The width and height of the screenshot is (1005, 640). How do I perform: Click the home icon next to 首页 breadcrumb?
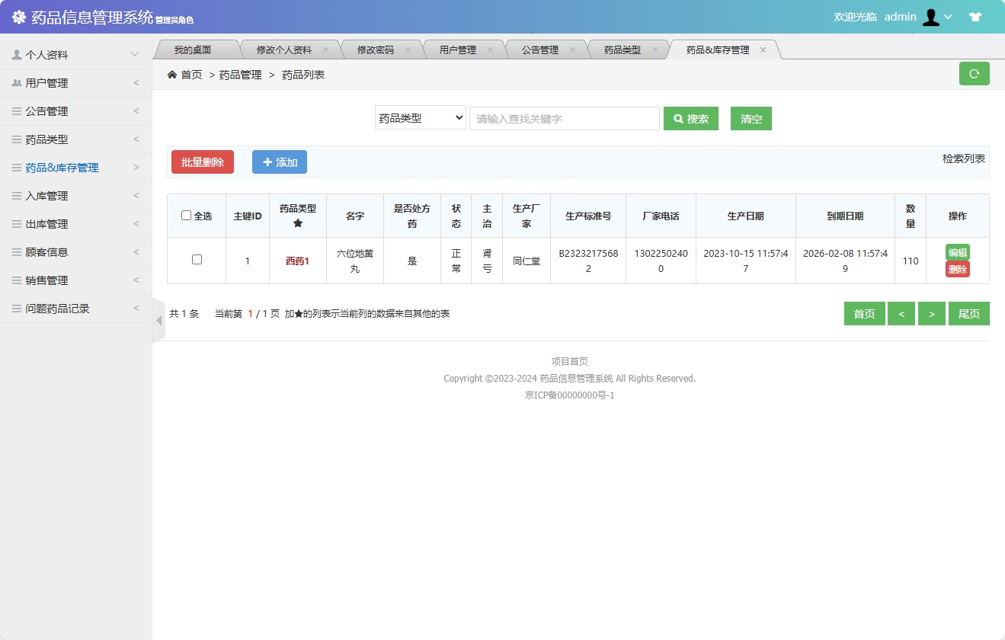coord(173,74)
